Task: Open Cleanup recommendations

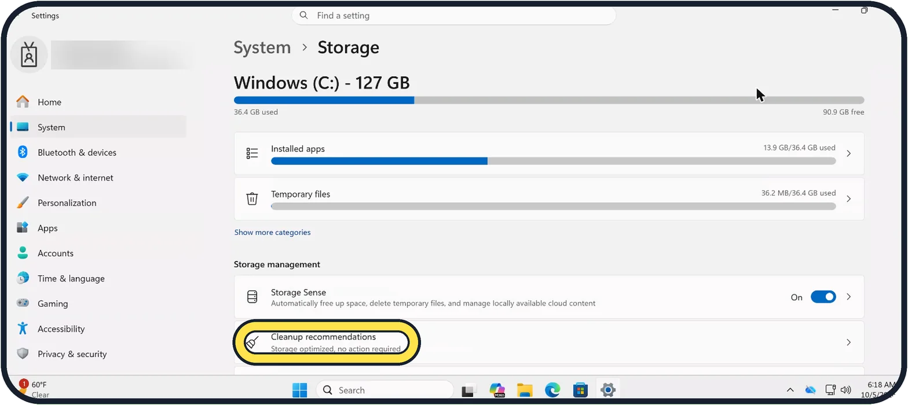Action: (549, 342)
